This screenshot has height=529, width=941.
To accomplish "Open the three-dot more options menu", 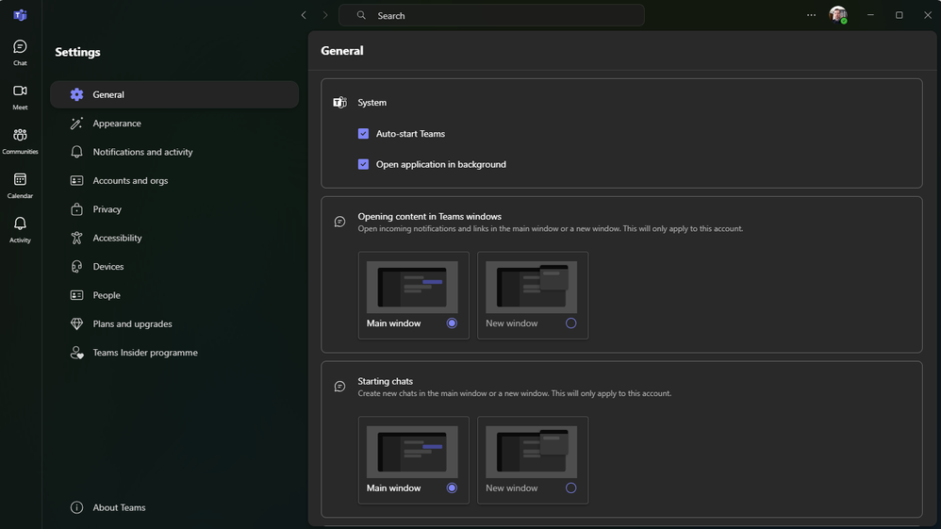I will pyautogui.click(x=811, y=15).
